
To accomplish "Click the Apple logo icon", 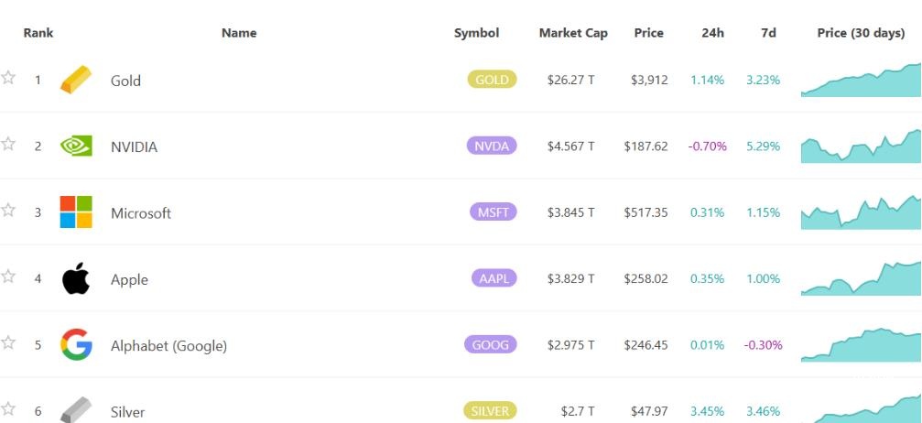I will point(76,278).
